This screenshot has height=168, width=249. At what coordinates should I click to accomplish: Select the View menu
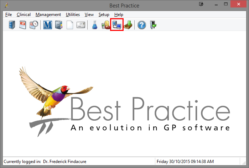(89, 15)
